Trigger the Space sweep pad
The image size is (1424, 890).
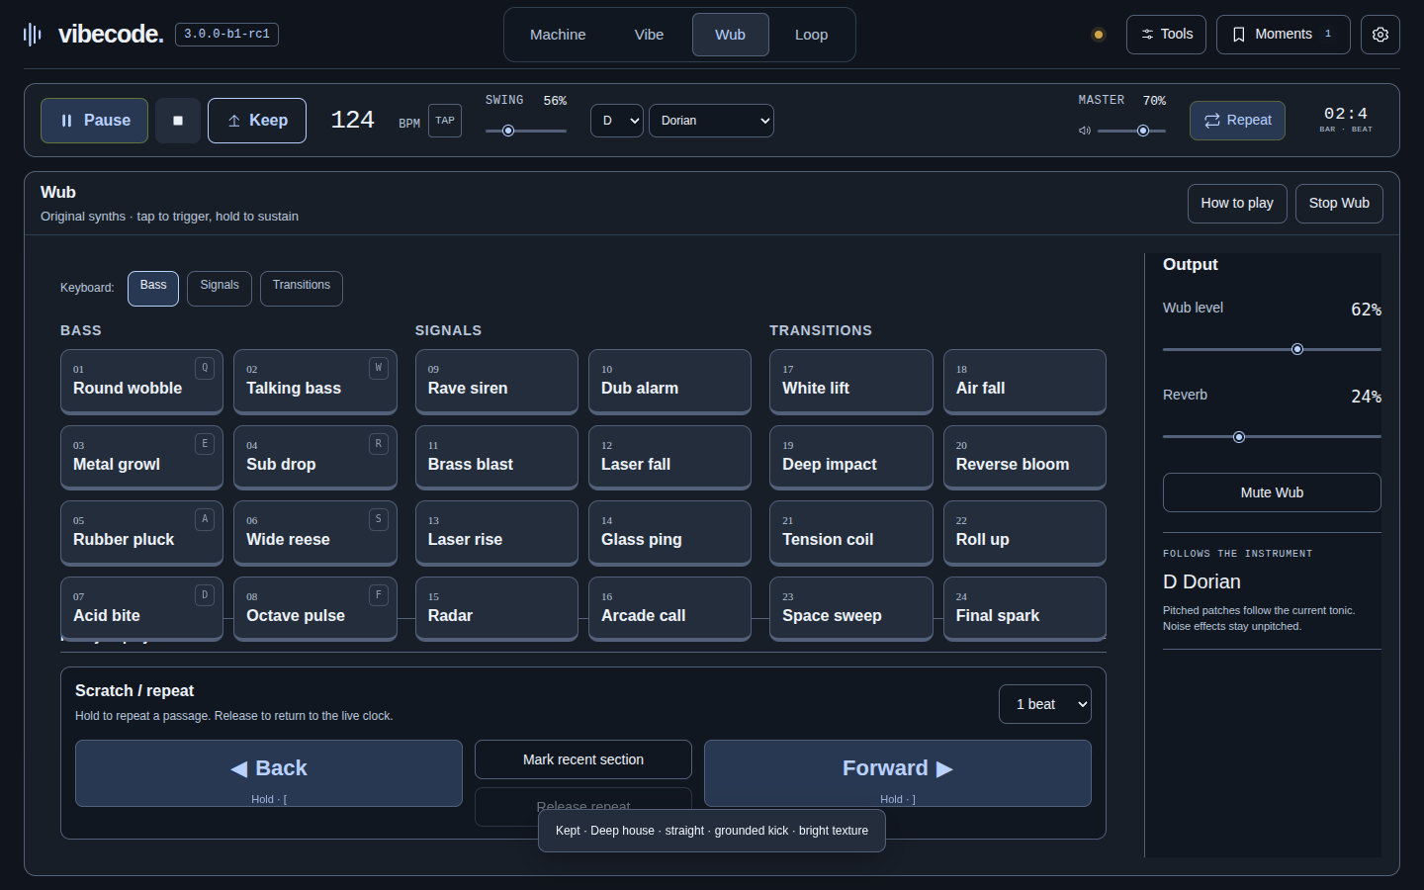pyautogui.click(x=851, y=609)
